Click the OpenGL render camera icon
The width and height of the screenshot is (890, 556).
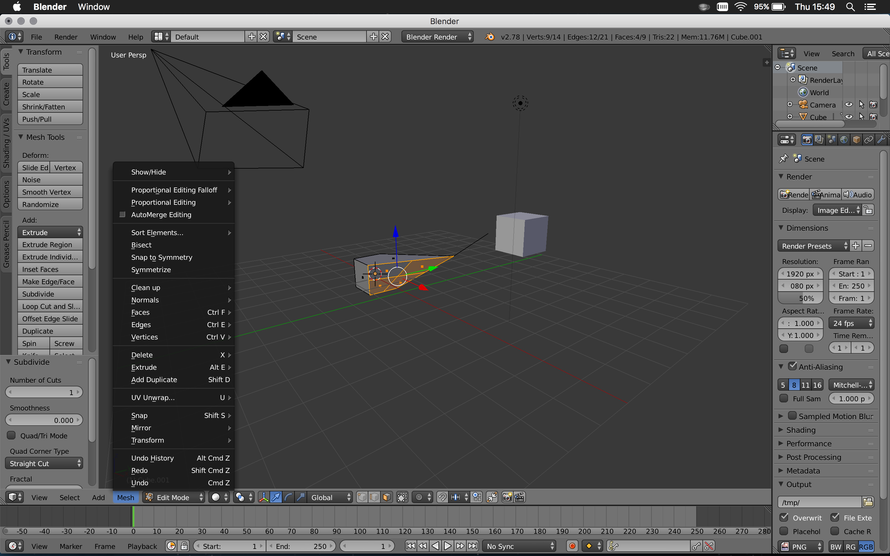tap(507, 497)
